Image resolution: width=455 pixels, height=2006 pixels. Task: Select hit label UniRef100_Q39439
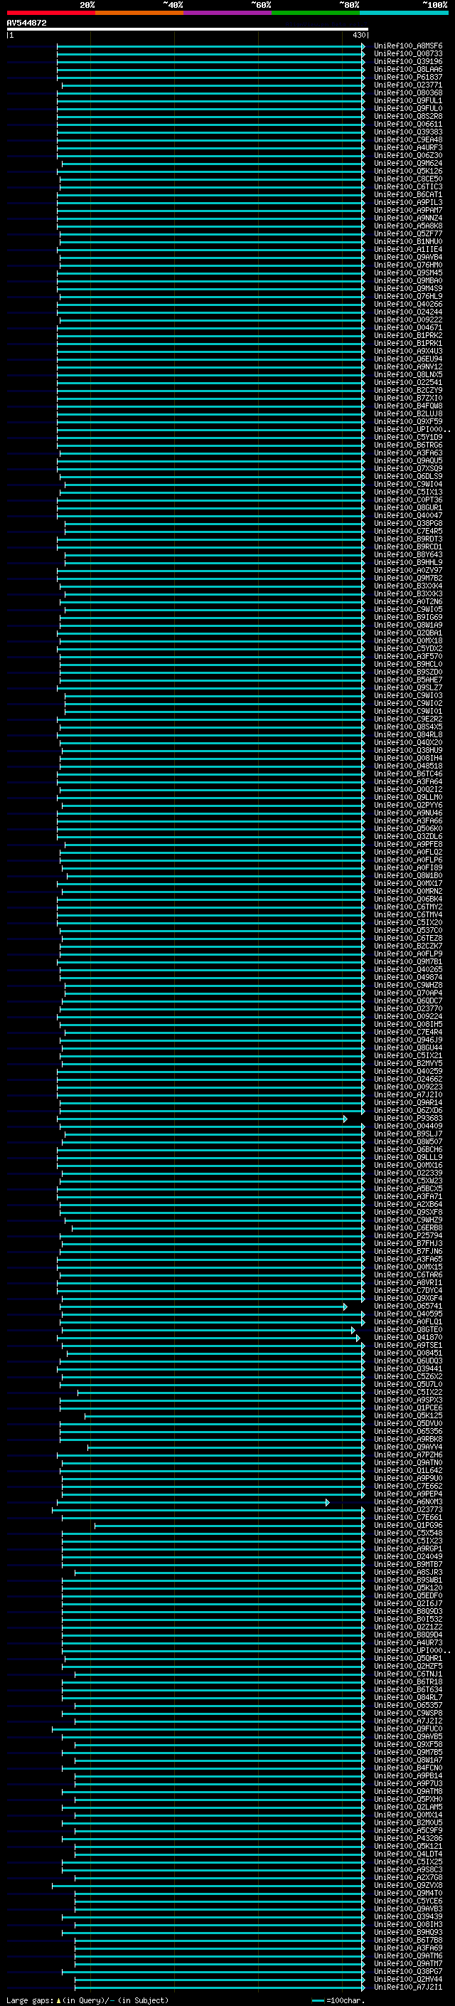(x=407, y=1917)
